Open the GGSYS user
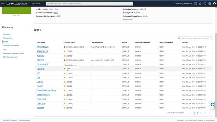The image size is (217, 122). 40,86
